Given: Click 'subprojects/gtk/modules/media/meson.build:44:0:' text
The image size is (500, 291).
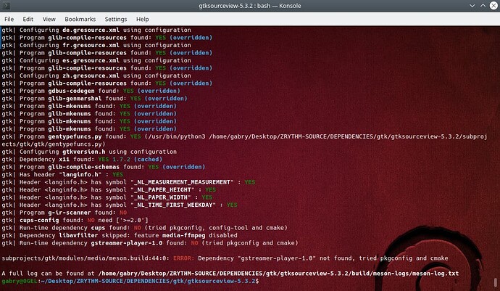Looking at the screenshot, I should tap(86, 258).
